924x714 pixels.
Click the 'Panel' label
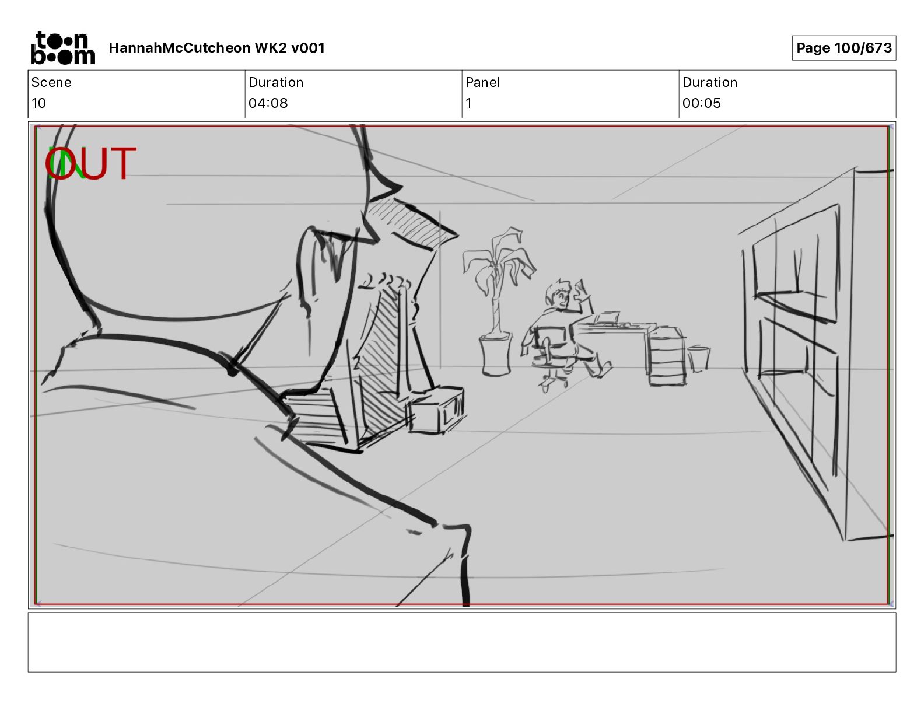pos(483,82)
